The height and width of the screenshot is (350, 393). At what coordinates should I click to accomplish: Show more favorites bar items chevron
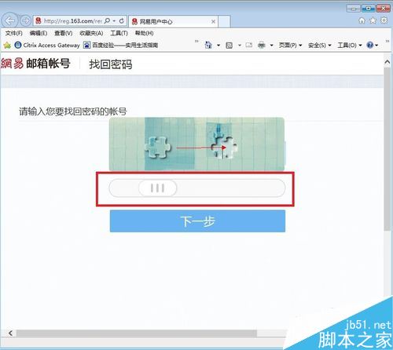click(196, 42)
